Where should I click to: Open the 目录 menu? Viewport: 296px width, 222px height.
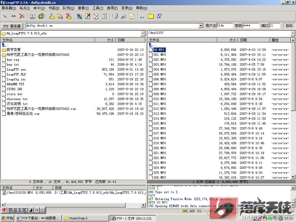127,8
